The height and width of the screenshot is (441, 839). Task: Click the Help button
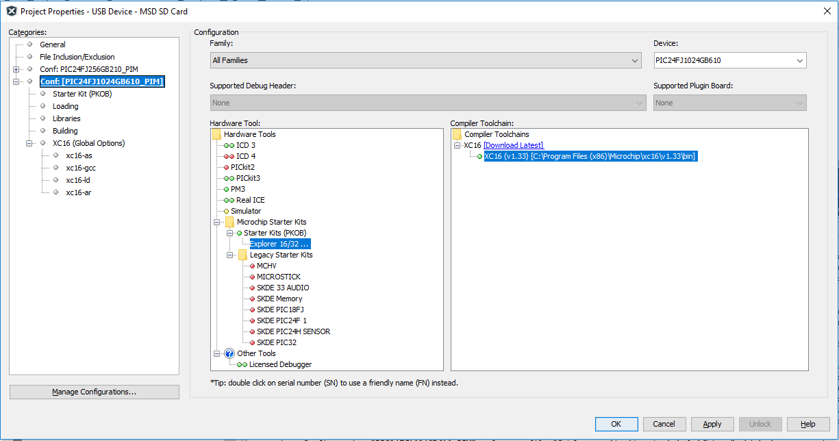point(808,424)
